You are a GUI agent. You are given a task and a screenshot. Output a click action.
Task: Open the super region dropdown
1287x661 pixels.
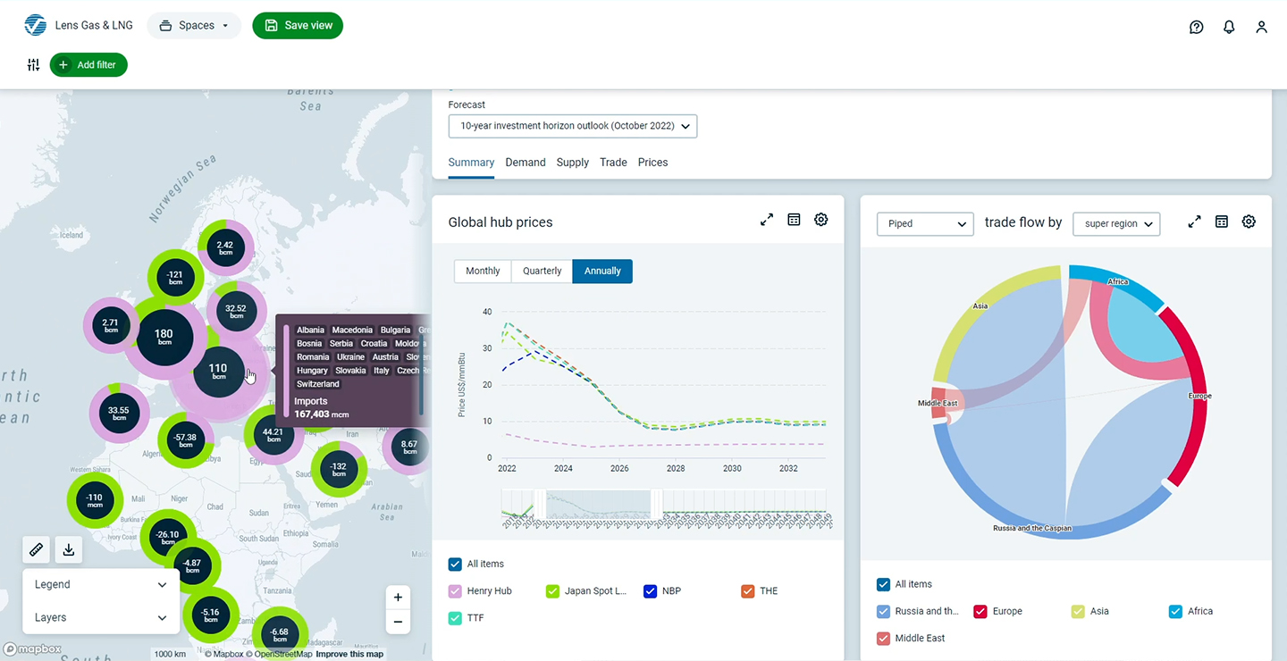coord(1116,223)
